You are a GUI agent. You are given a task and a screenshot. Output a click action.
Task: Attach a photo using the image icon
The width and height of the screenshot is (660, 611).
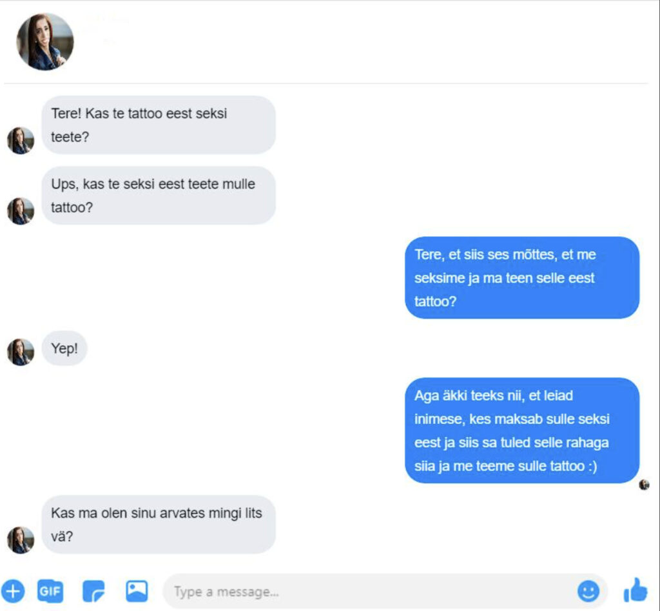[137, 591]
